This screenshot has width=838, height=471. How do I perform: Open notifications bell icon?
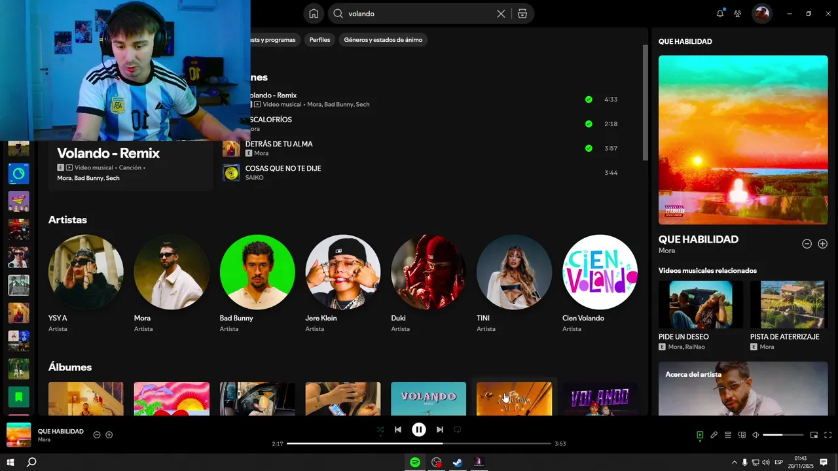click(x=720, y=13)
